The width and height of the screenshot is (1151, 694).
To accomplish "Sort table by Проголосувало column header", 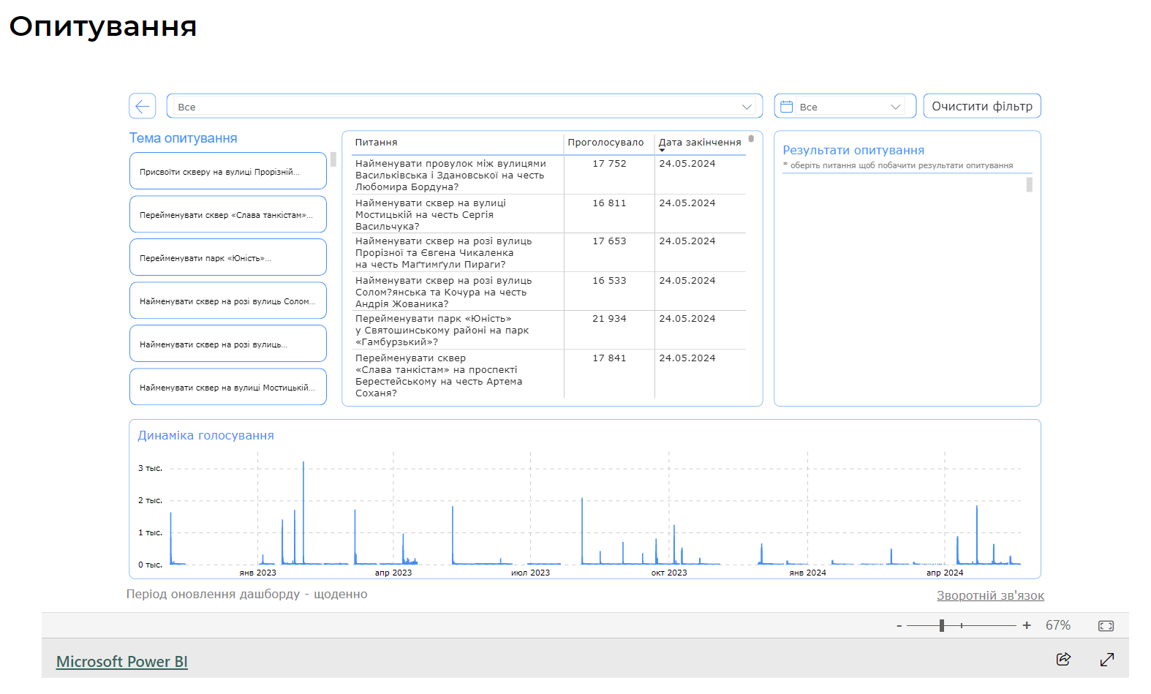I will pyautogui.click(x=605, y=143).
